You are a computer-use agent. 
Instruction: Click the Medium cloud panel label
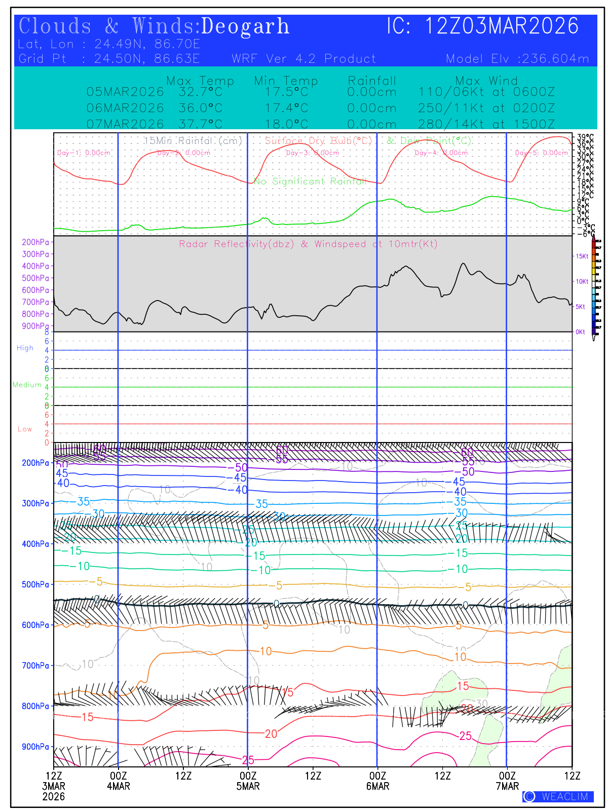(27, 385)
